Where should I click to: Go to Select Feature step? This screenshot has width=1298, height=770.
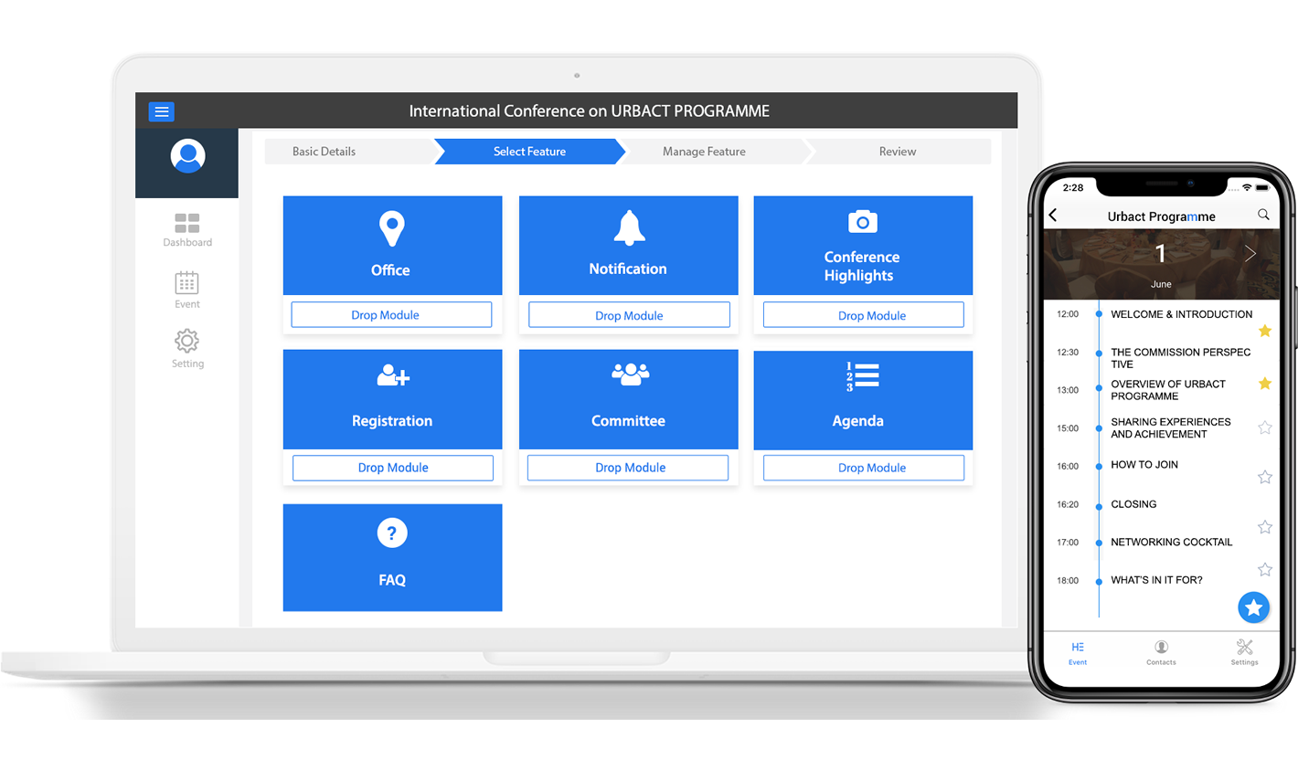pos(530,152)
